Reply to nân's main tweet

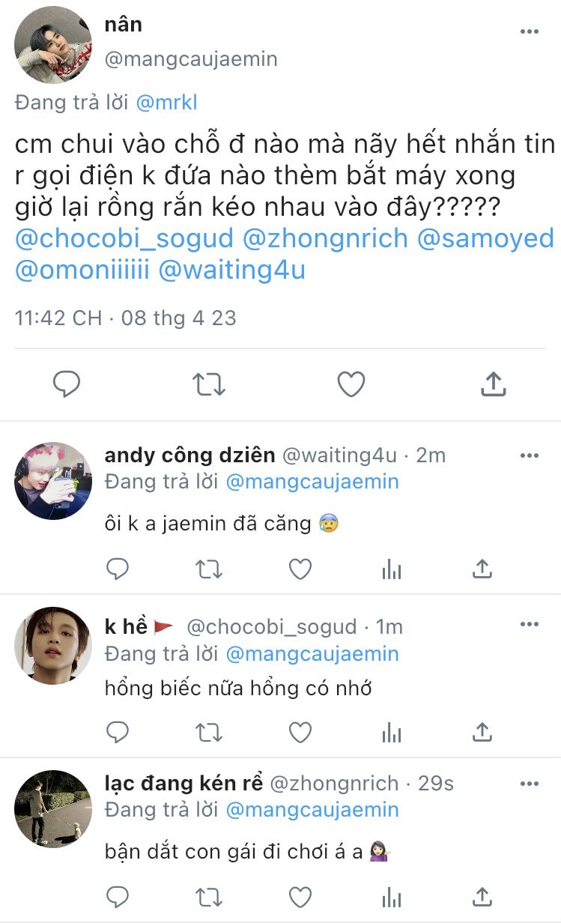(67, 384)
